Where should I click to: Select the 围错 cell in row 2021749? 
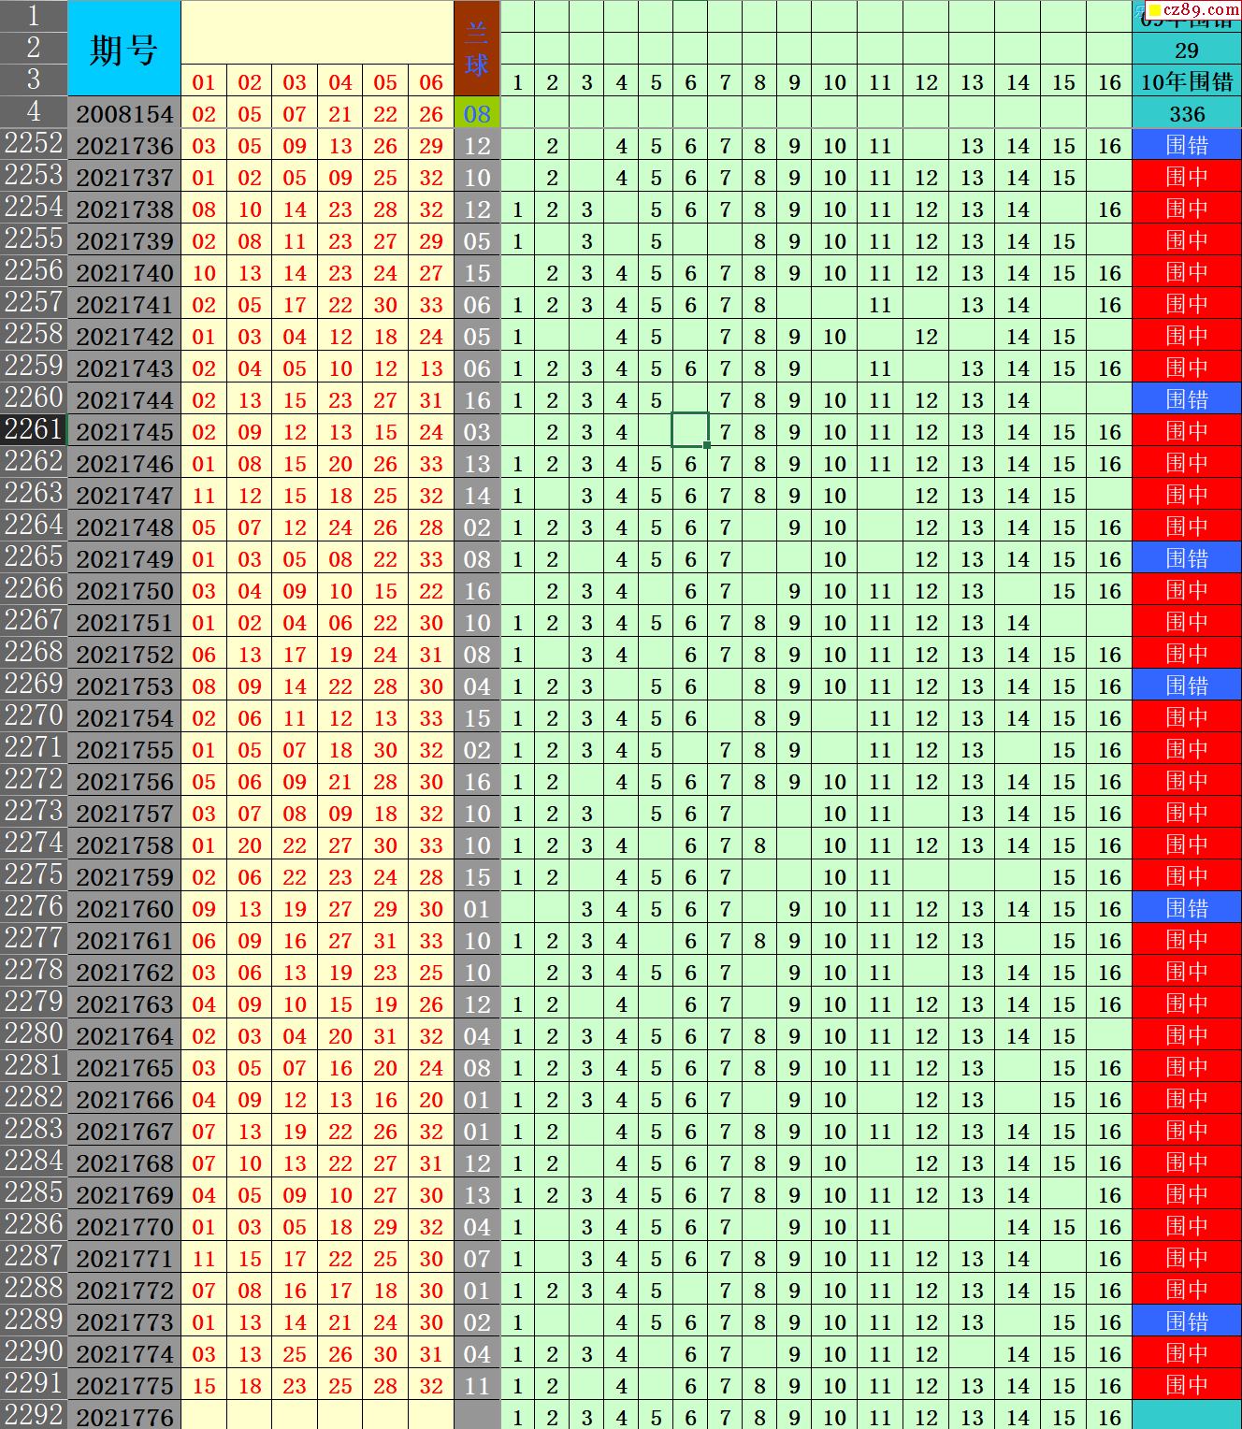[x=1187, y=558]
